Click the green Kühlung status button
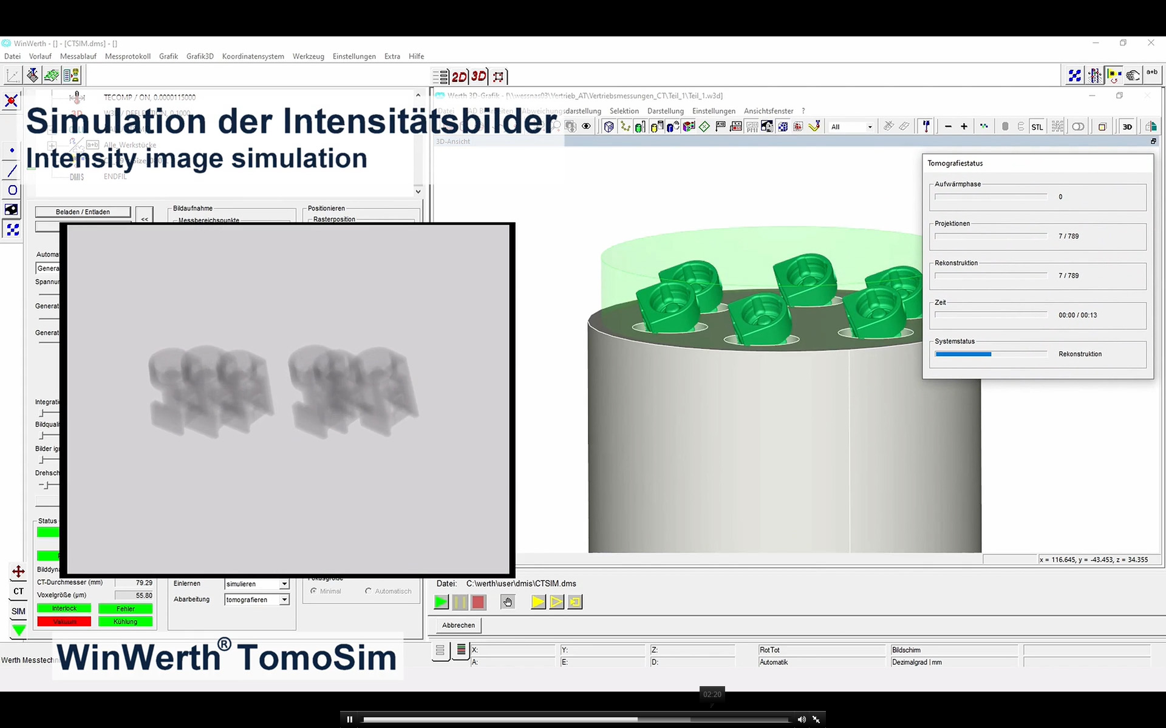 [x=126, y=622]
